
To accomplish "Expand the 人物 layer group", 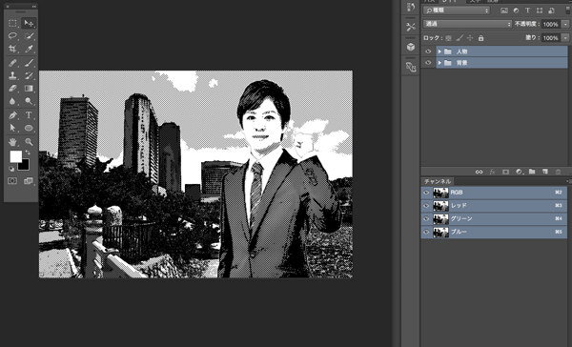I will pyautogui.click(x=439, y=51).
